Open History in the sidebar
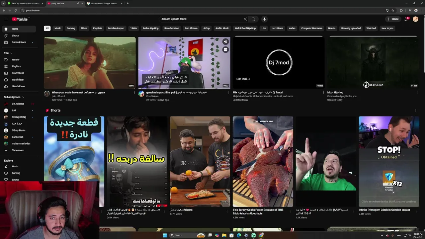 (x=19, y=60)
